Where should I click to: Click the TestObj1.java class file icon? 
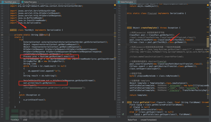[3, 2]
